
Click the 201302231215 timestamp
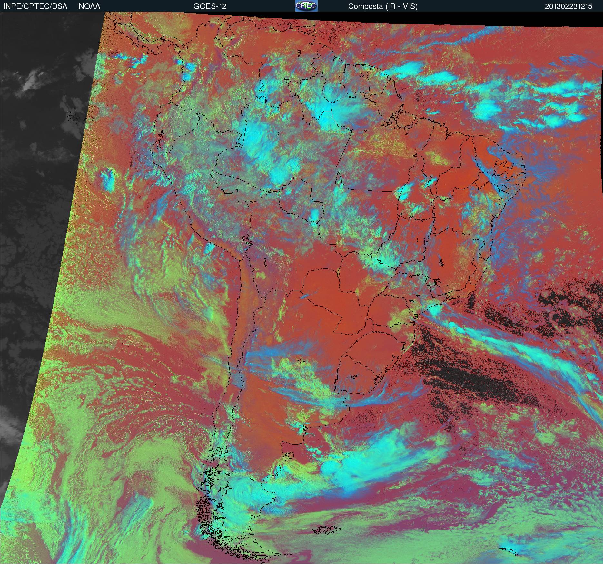(x=568, y=6)
